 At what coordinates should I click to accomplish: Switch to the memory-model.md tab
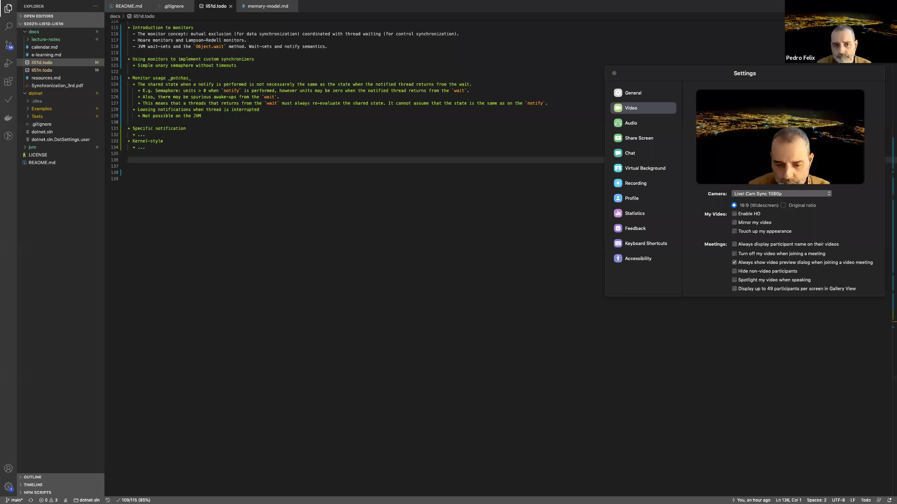[x=268, y=6]
